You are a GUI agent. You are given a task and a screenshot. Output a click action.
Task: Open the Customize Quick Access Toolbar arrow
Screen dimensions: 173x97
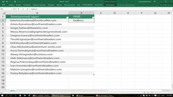click(x=23, y=2)
